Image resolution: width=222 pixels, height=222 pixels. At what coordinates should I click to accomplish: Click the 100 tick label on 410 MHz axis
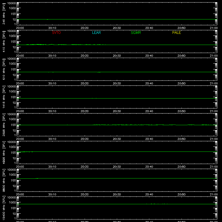tap(13, 41)
